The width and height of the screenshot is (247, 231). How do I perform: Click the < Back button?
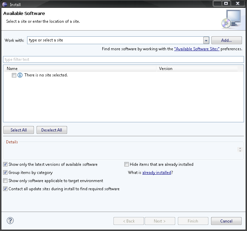coord(129,221)
